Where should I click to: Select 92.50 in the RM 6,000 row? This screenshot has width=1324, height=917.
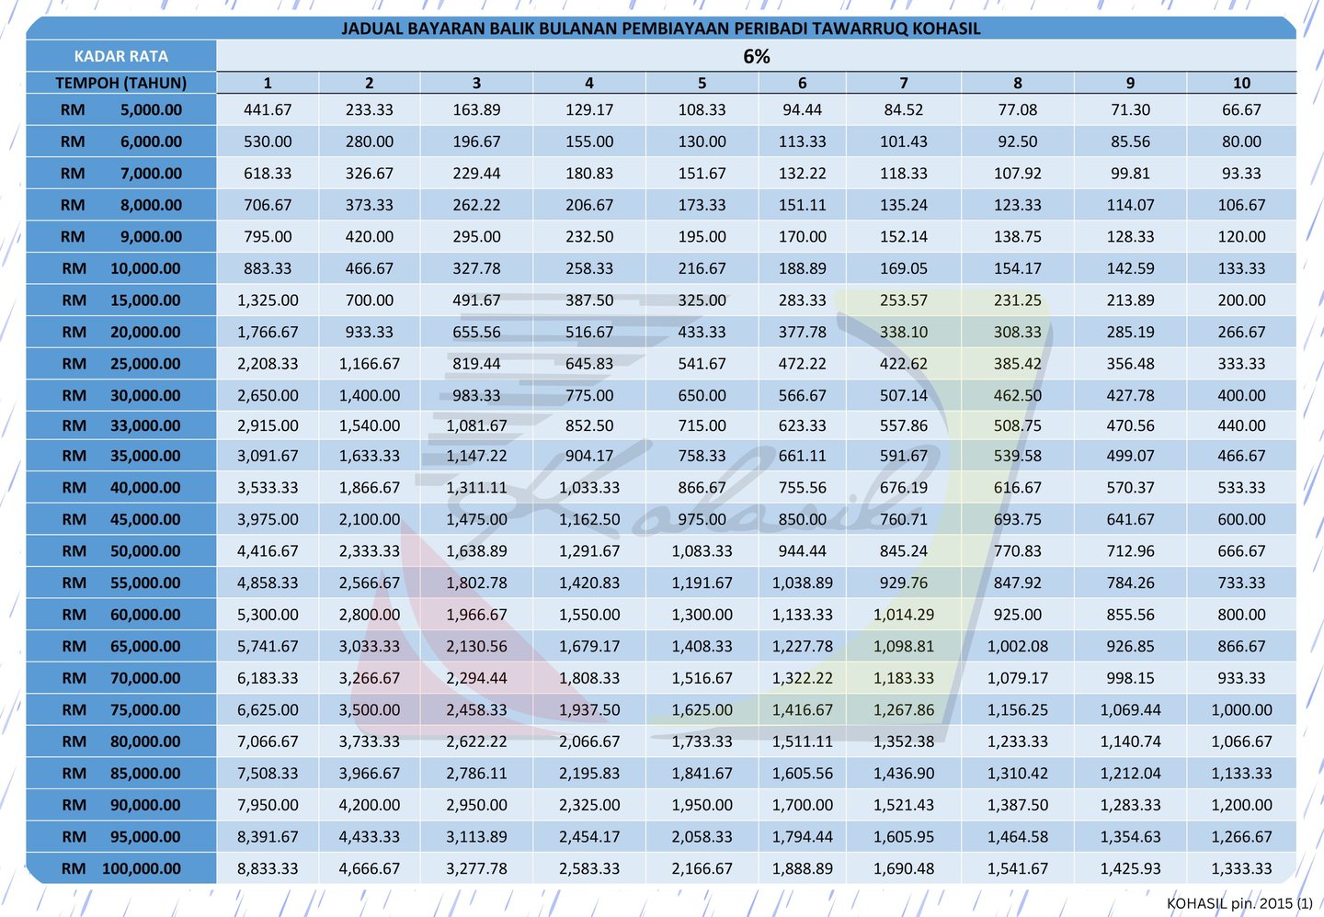pos(1018,142)
